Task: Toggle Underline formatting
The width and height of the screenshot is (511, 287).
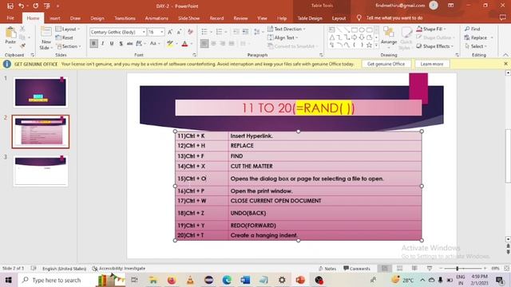Action: pos(112,43)
